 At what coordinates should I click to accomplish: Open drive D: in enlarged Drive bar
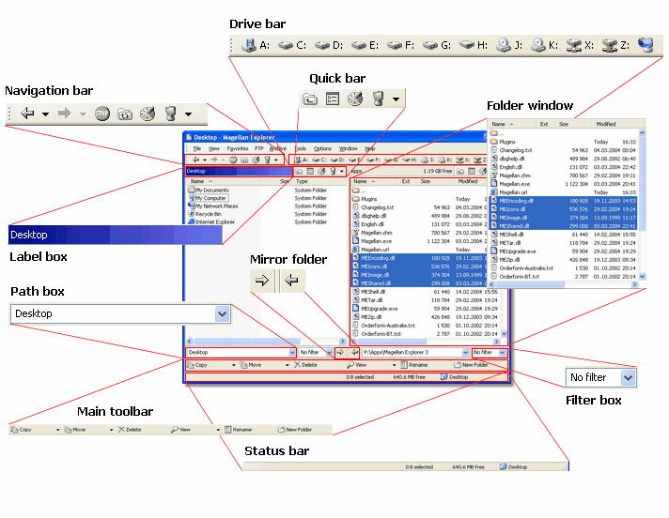click(x=329, y=45)
